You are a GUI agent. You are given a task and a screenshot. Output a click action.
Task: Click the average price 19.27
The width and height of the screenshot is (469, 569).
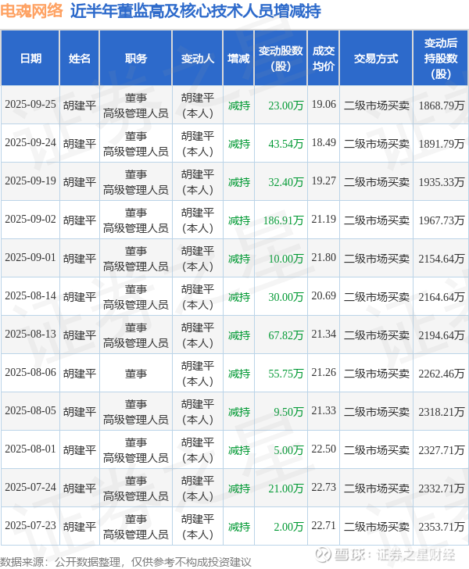coord(324,181)
